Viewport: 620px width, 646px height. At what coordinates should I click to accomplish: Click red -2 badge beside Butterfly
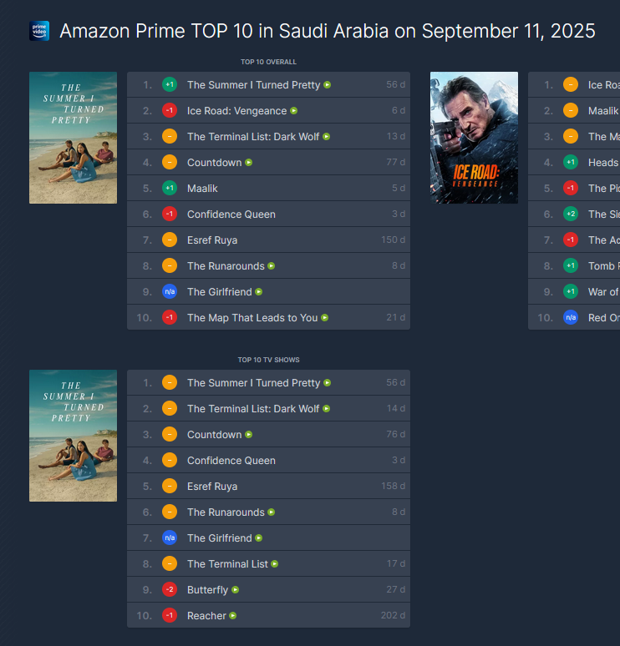pos(170,590)
